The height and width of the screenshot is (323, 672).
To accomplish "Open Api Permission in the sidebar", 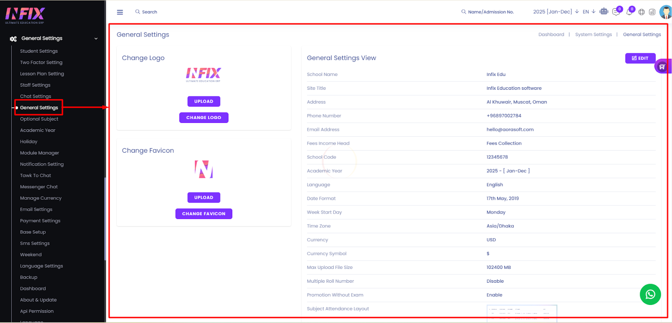I will point(37,312).
